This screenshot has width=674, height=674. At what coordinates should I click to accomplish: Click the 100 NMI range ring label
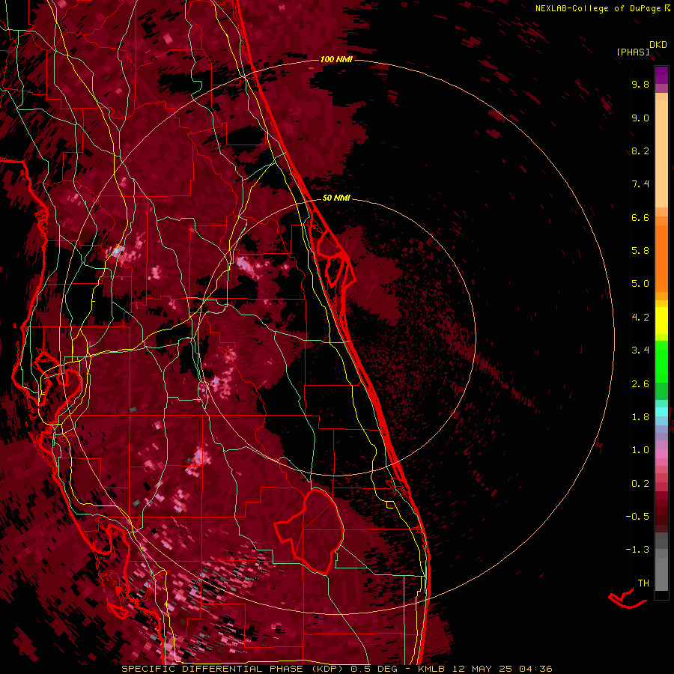(336, 59)
